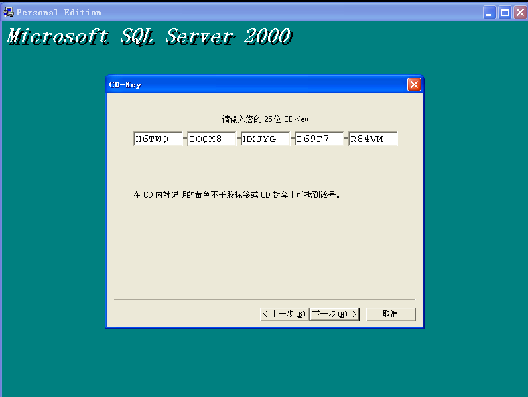Click the Personal Edition setup window icon

(x=9, y=13)
